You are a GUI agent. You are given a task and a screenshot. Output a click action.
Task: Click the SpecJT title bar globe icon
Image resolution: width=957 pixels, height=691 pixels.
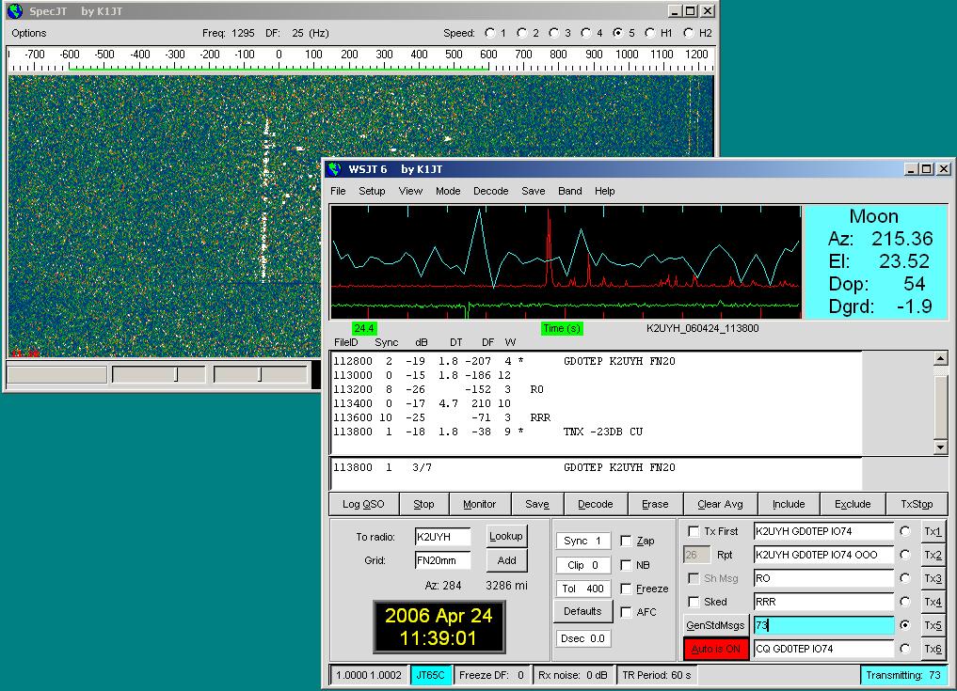(14, 11)
